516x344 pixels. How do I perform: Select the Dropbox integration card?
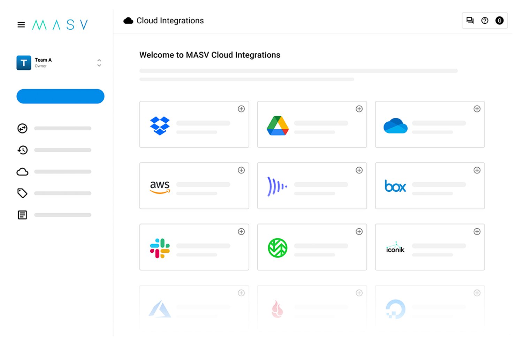(194, 124)
